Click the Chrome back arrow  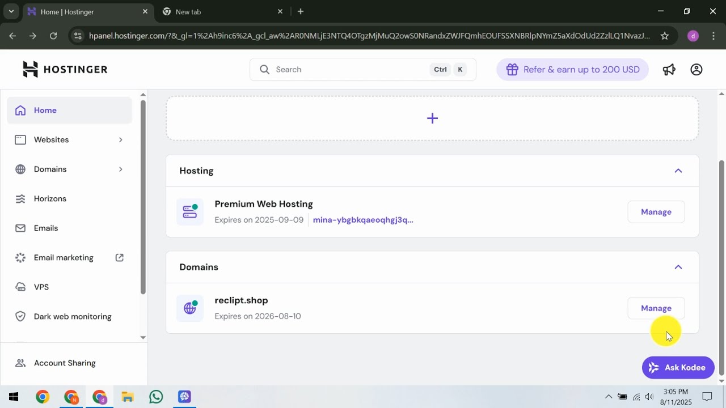[x=12, y=36]
